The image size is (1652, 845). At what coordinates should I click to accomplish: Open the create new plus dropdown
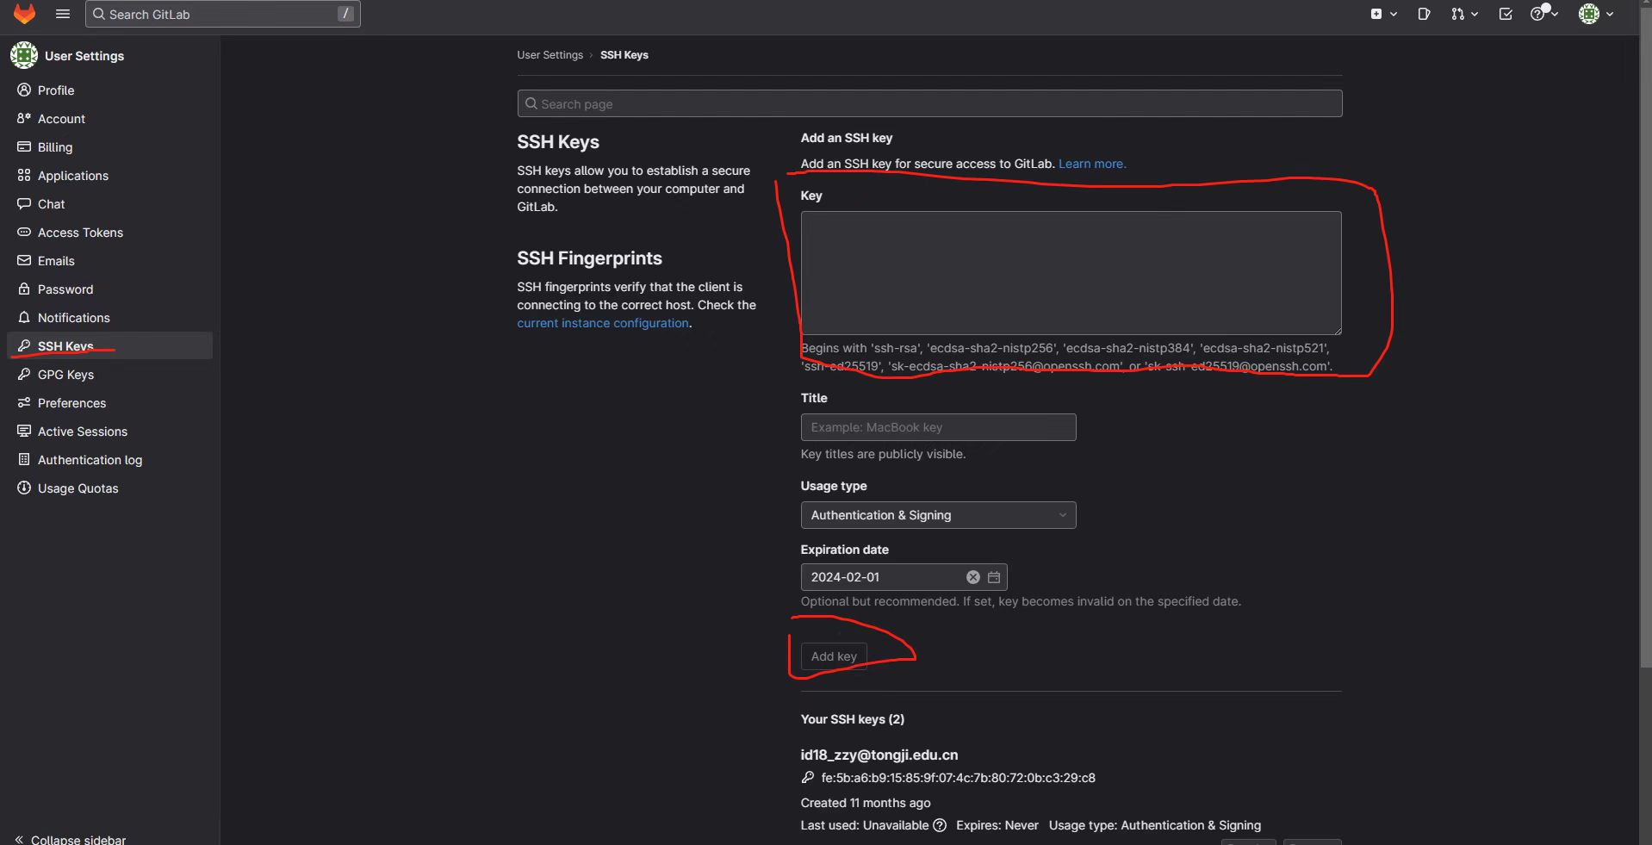pos(1383,14)
